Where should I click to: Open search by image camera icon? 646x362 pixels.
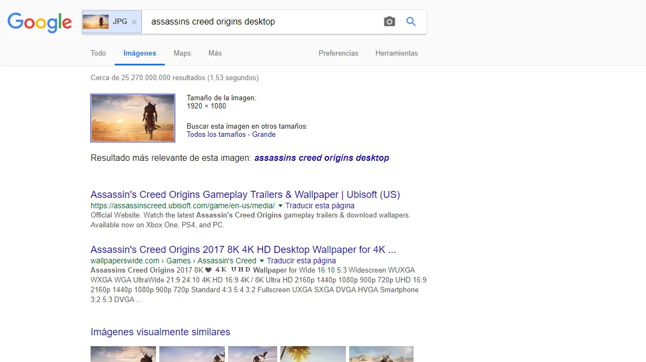(390, 21)
